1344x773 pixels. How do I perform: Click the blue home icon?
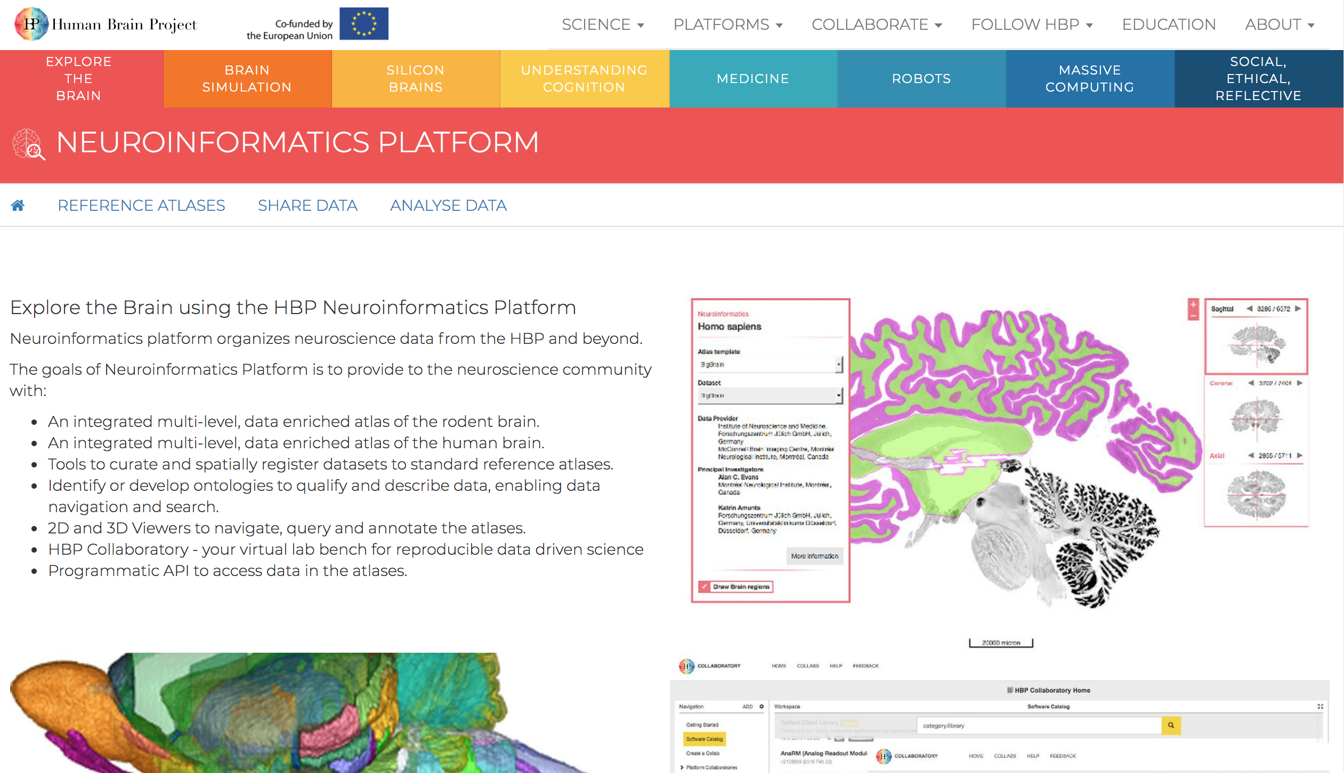[18, 205]
